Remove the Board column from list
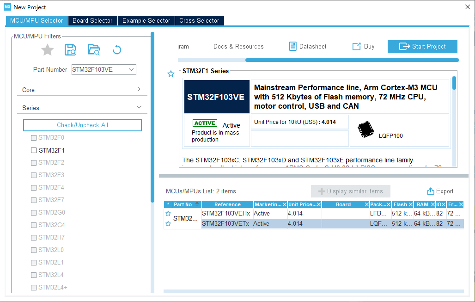 click(366, 205)
